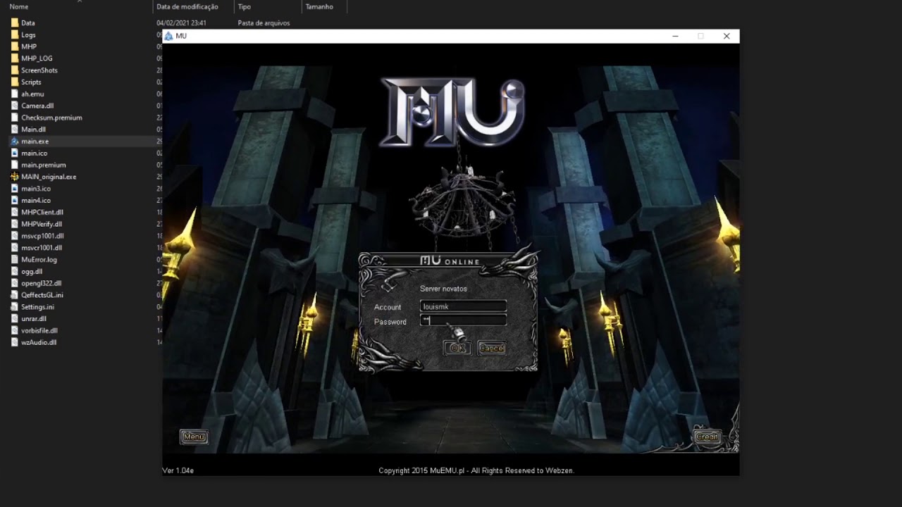902x507 pixels.
Task: Click the 04/02/2021 23:41 date cell
Action: pyautogui.click(x=181, y=23)
